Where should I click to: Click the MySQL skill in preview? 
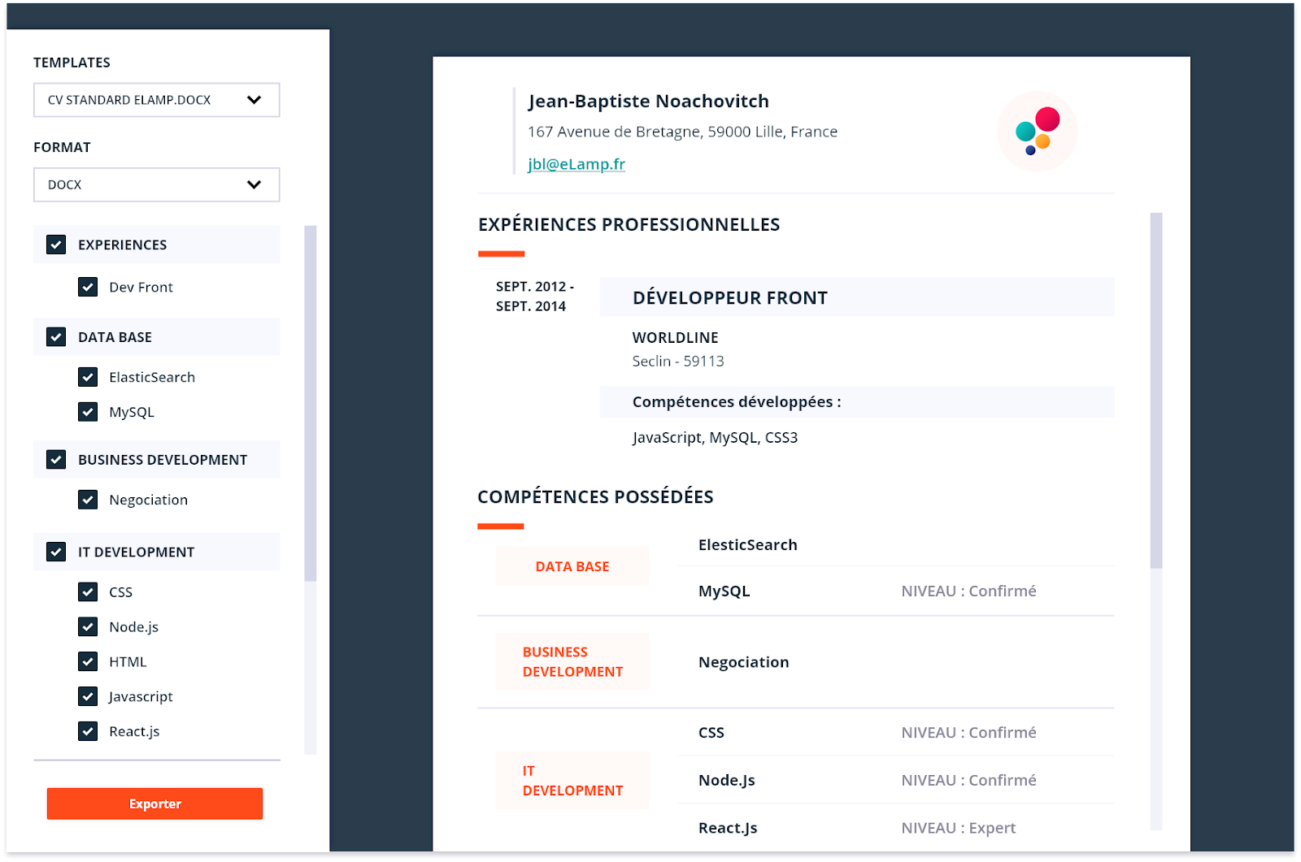(x=724, y=591)
